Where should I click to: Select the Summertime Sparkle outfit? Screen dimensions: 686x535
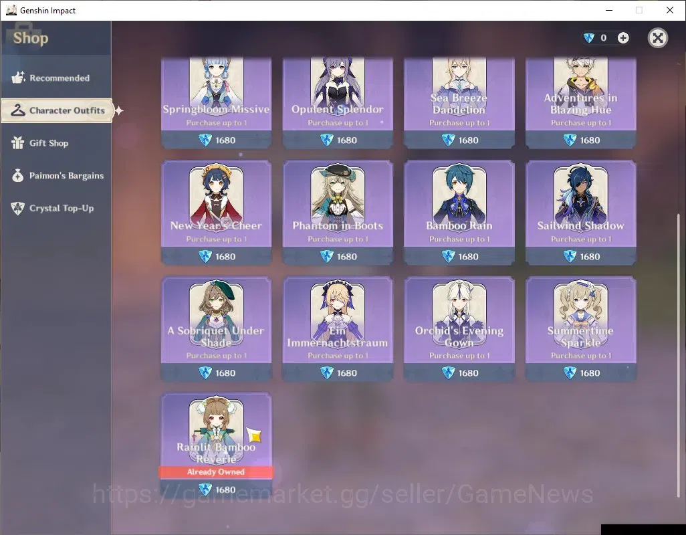(581, 329)
